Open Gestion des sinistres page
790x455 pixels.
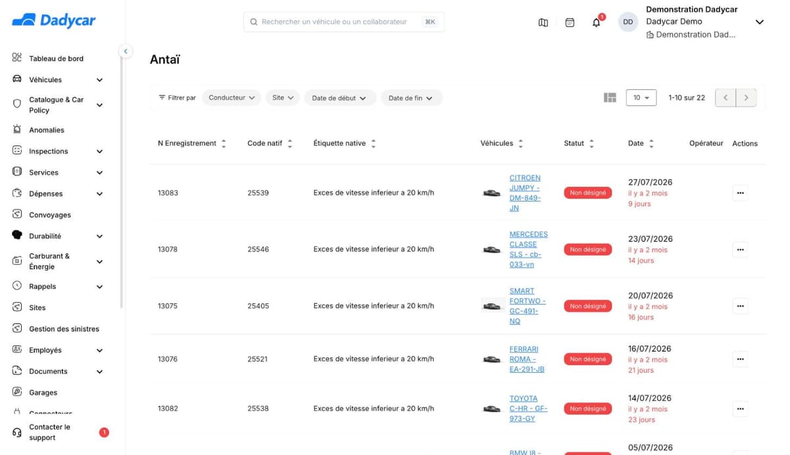[64, 329]
